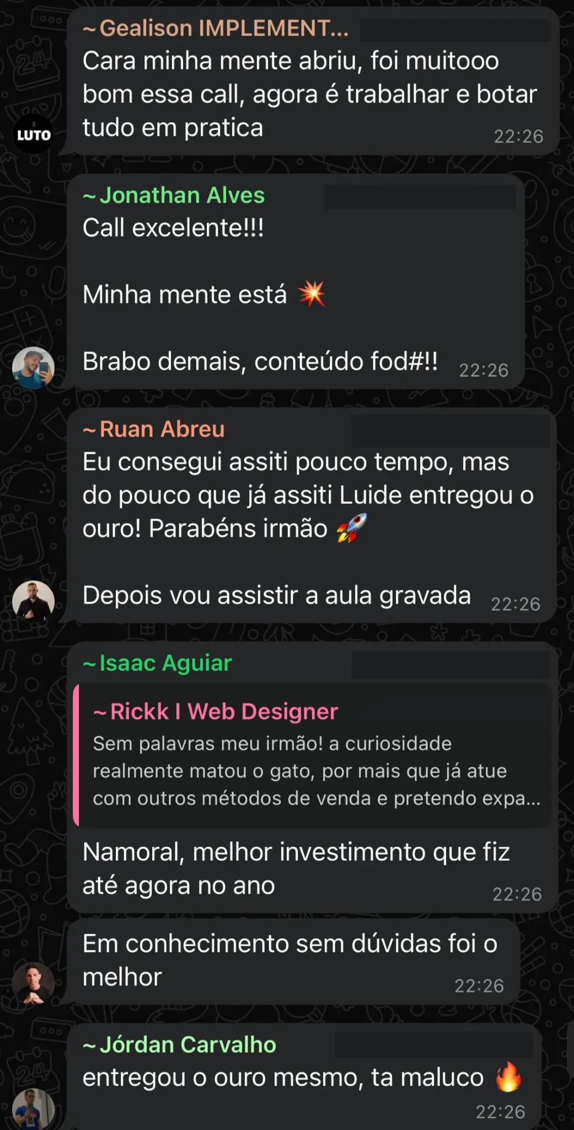This screenshot has width=574, height=1130.
Task: Open Ruan Abreu's profile photo
Action: 34,601
